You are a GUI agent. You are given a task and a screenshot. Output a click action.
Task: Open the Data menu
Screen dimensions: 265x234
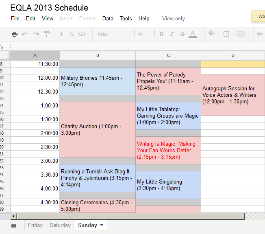(x=108, y=18)
